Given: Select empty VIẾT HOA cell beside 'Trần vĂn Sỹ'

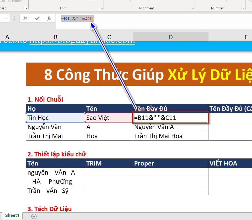Looking at the screenshot, I should [x=230, y=191].
